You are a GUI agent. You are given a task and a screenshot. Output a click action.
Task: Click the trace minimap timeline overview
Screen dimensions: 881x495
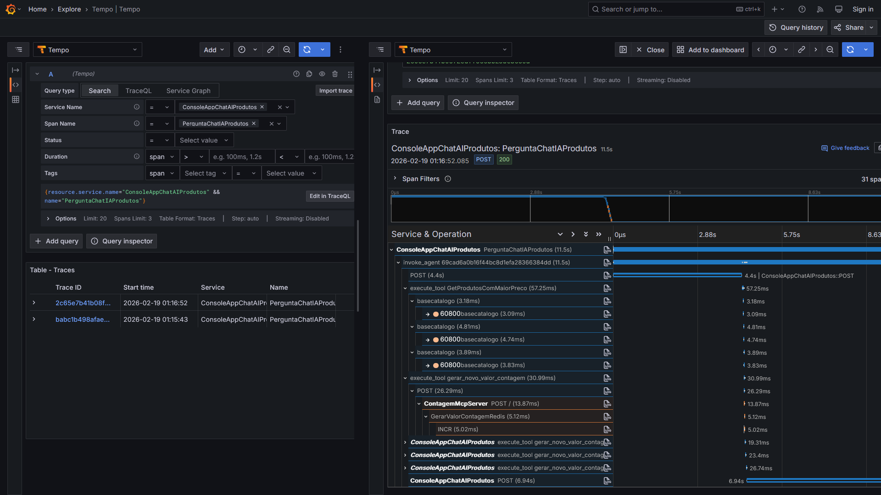[x=636, y=209]
